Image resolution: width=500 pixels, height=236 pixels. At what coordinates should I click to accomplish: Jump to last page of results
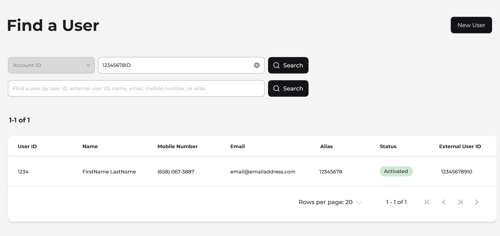coord(460,202)
